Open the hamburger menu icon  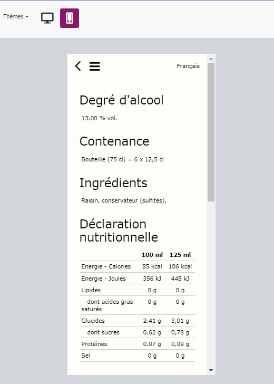pos(94,66)
